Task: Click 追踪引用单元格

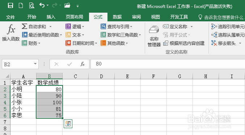Action: [x=228, y=26]
